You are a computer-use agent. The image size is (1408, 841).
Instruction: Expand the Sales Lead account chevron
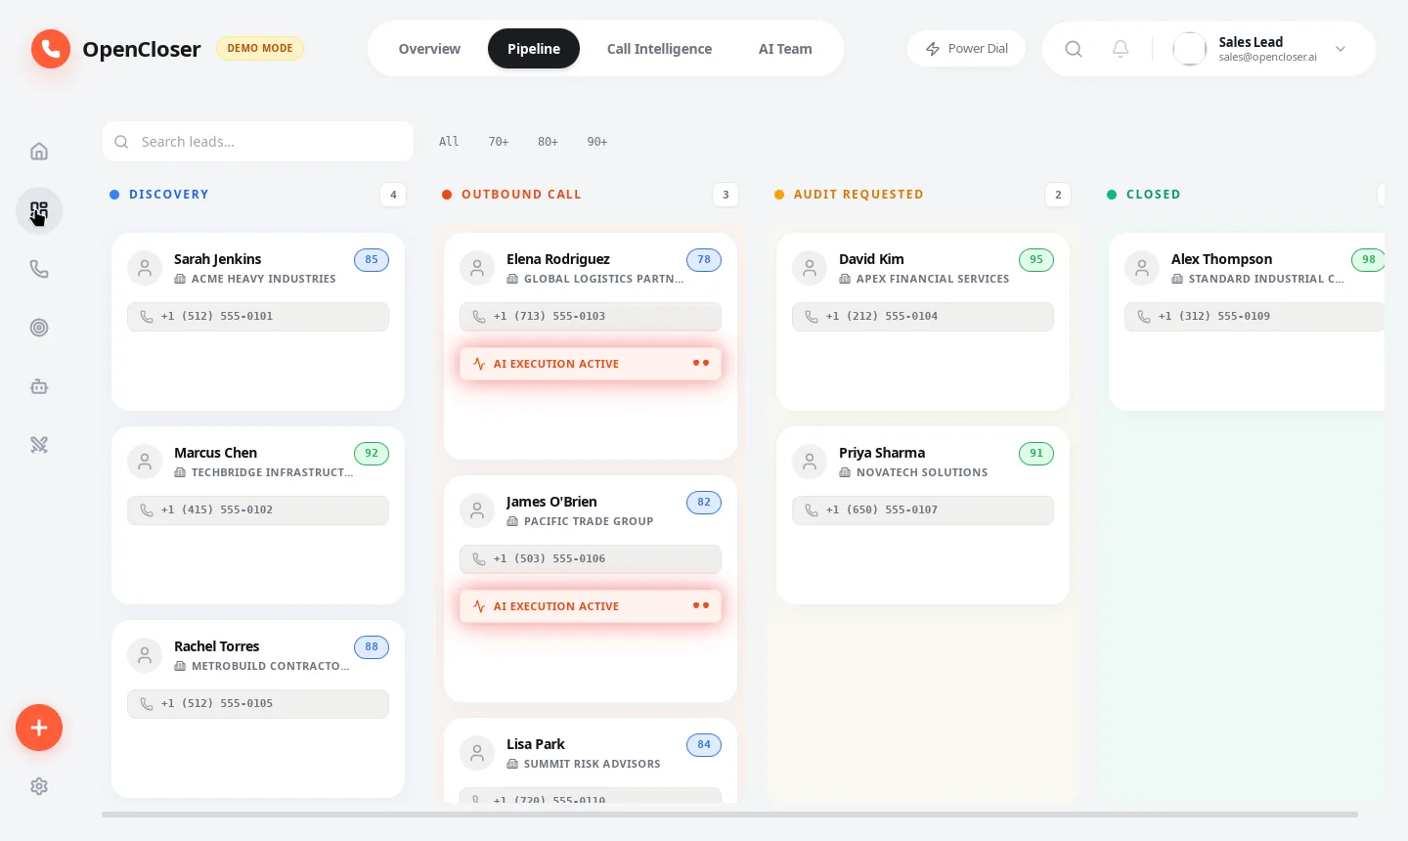click(x=1341, y=49)
